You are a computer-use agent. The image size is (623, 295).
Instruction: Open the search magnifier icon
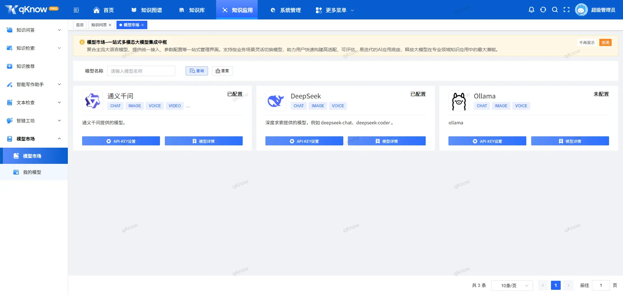[555, 10]
